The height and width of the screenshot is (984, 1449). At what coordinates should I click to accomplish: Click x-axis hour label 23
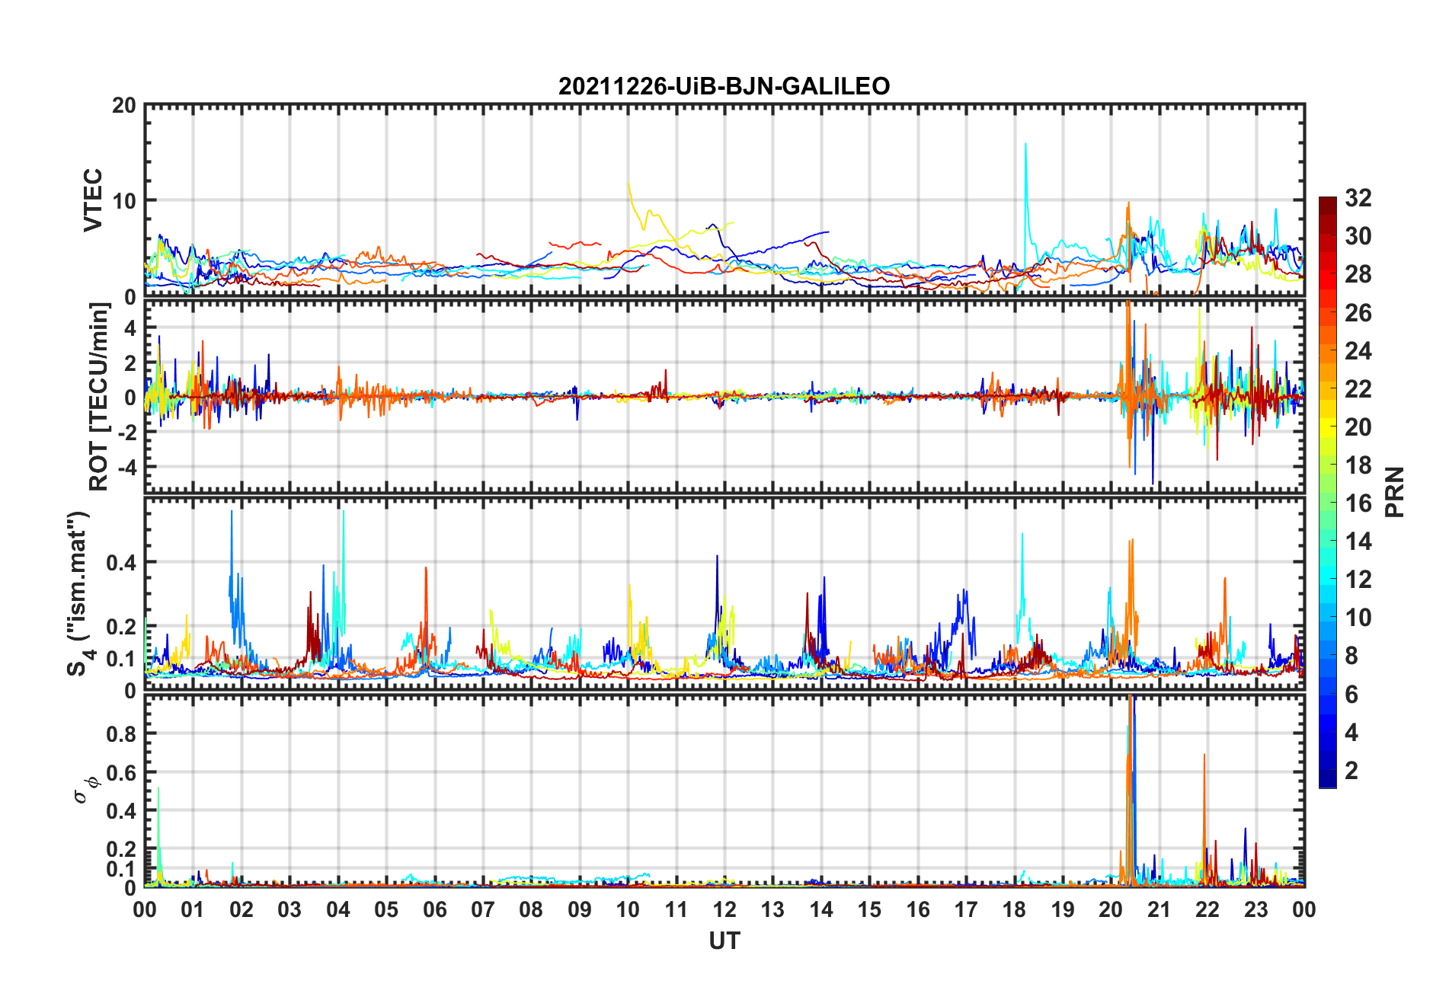pyautogui.click(x=1255, y=909)
